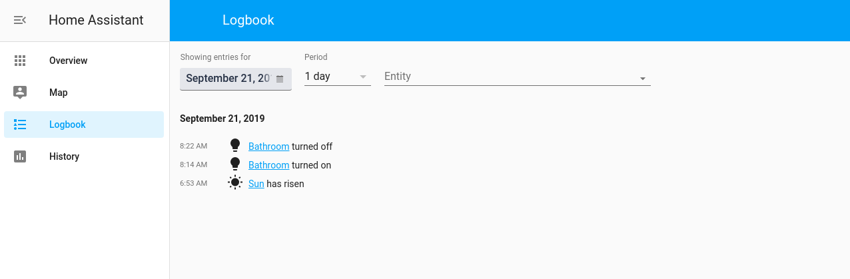The width and height of the screenshot is (850, 279).
Task: Expand the Period dropdown arrow
Action: point(363,77)
